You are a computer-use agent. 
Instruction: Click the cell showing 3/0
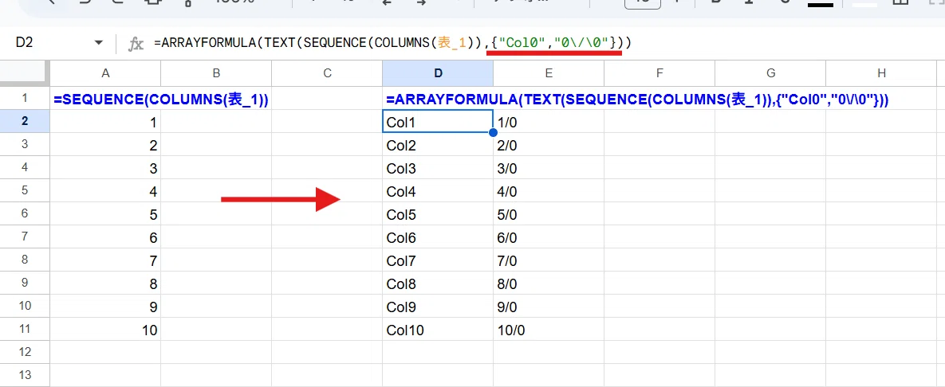pyautogui.click(x=549, y=167)
